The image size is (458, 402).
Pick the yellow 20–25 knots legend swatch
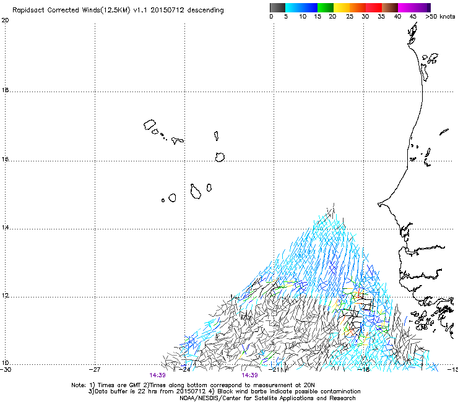coord(342,7)
